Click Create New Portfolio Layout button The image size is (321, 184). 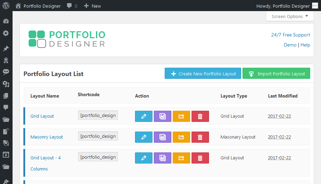coord(203,73)
